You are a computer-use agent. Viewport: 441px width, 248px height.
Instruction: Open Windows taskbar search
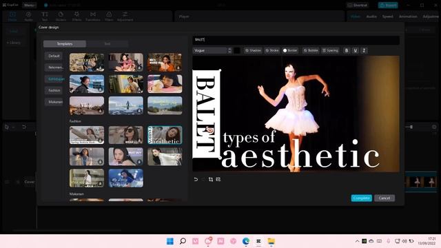click(x=183, y=241)
